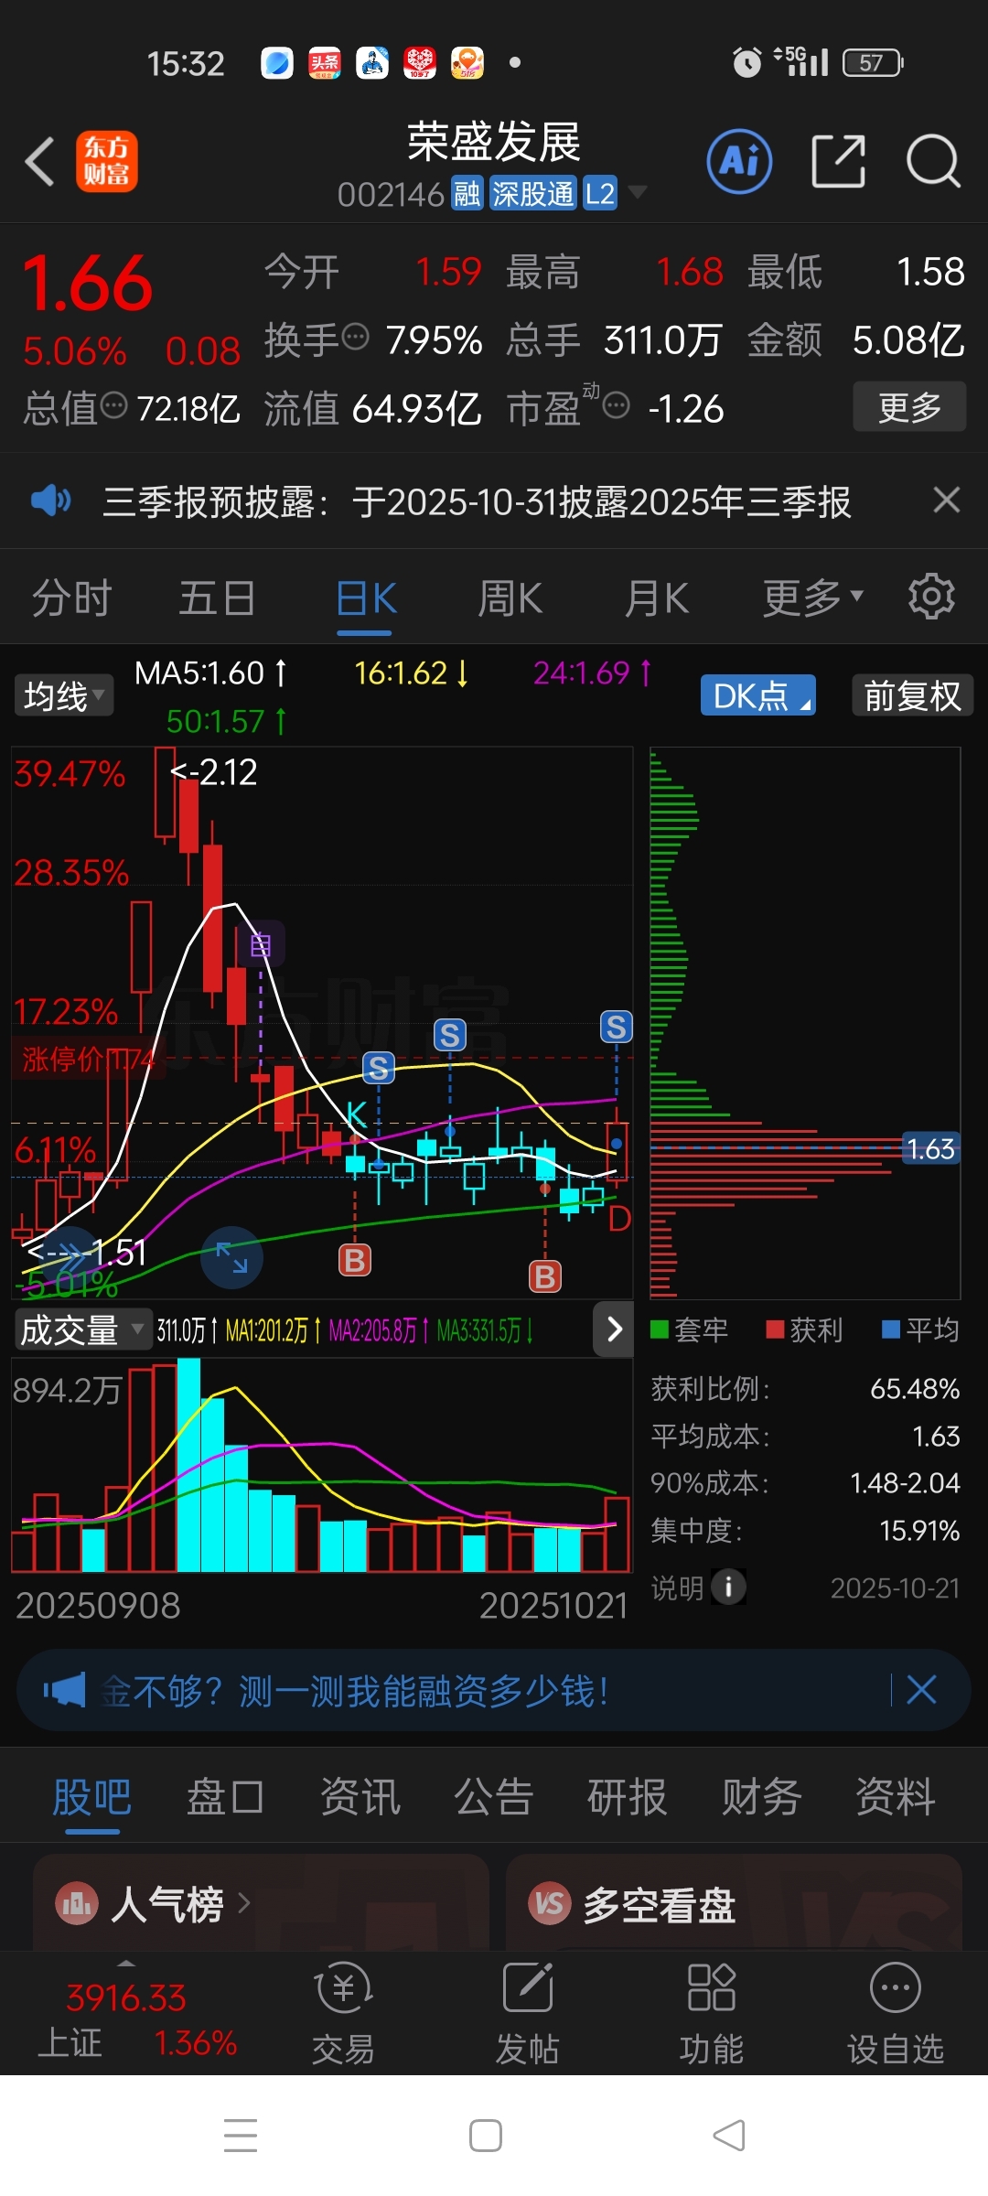
Task: Open 测一测我能融资多少钱 link
Action: 355,1690
